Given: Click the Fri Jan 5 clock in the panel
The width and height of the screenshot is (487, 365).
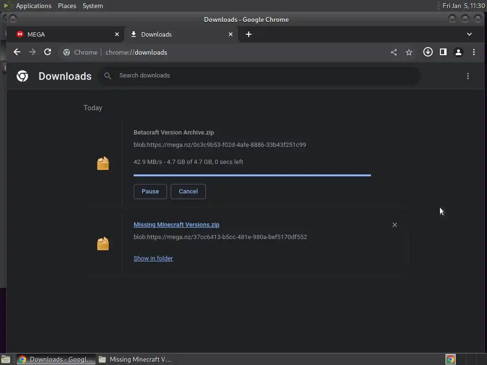Looking at the screenshot, I should pos(463,6).
